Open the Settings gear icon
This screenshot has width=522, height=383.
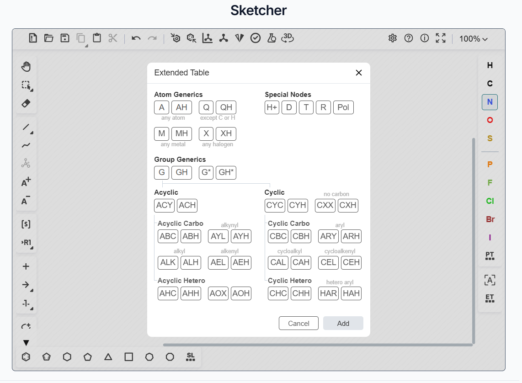click(x=392, y=38)
